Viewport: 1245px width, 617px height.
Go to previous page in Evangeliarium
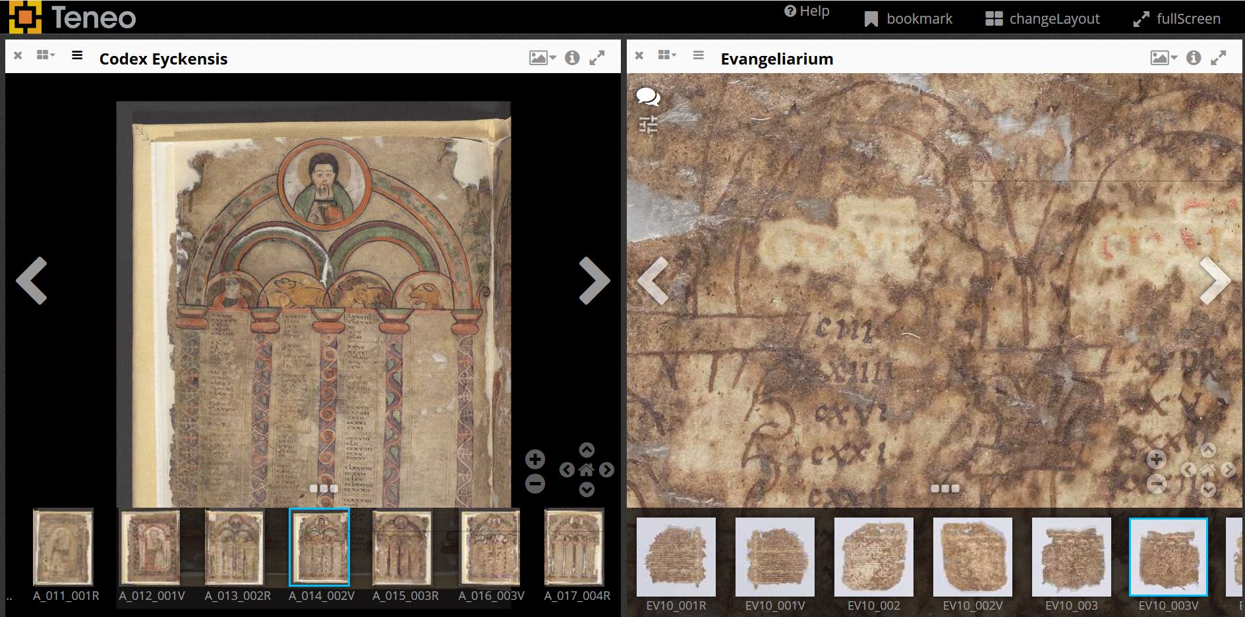[x=653, y=281]
